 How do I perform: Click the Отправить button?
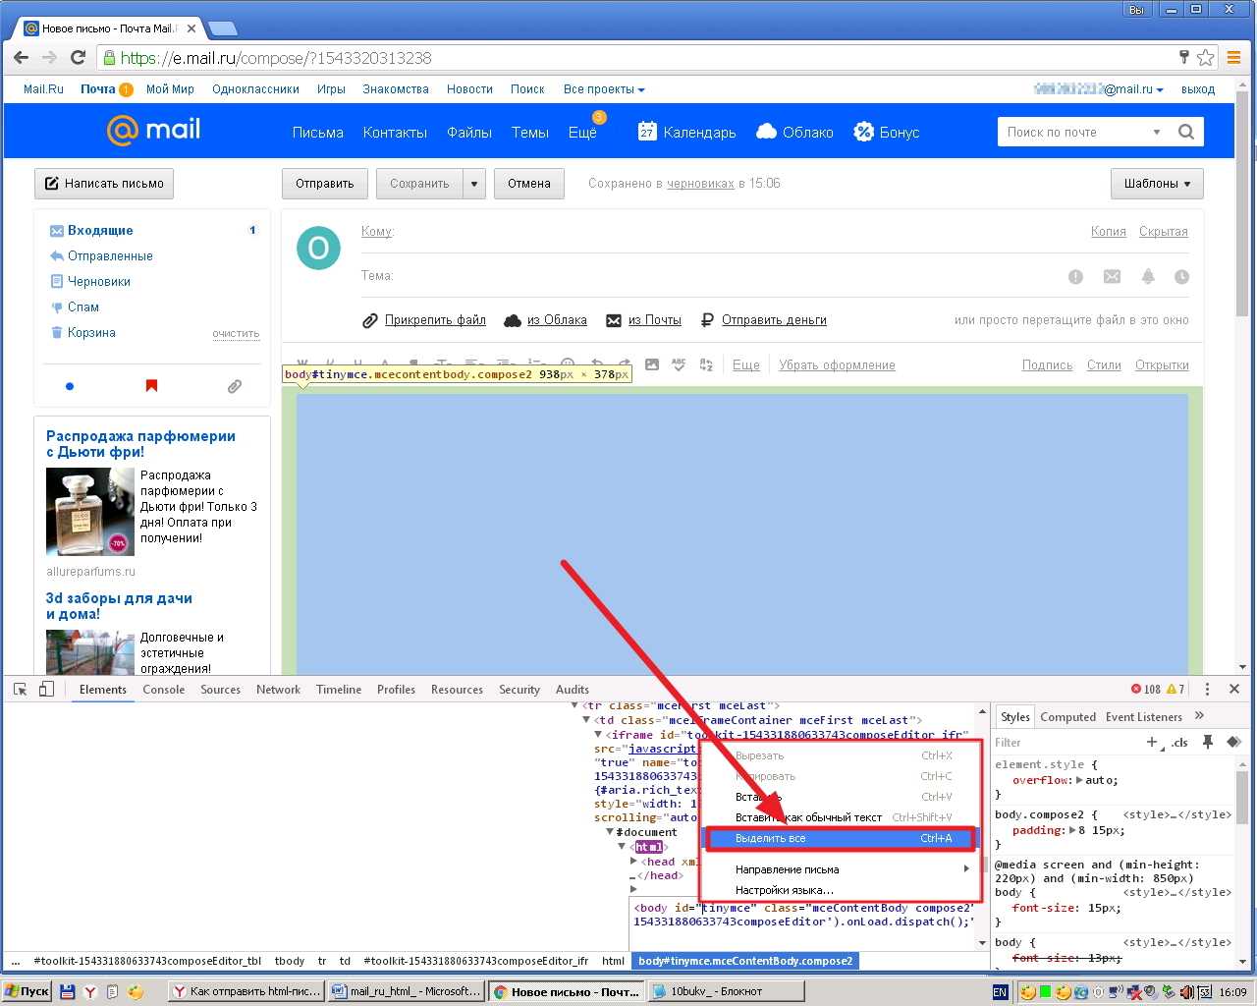[324, 184]
